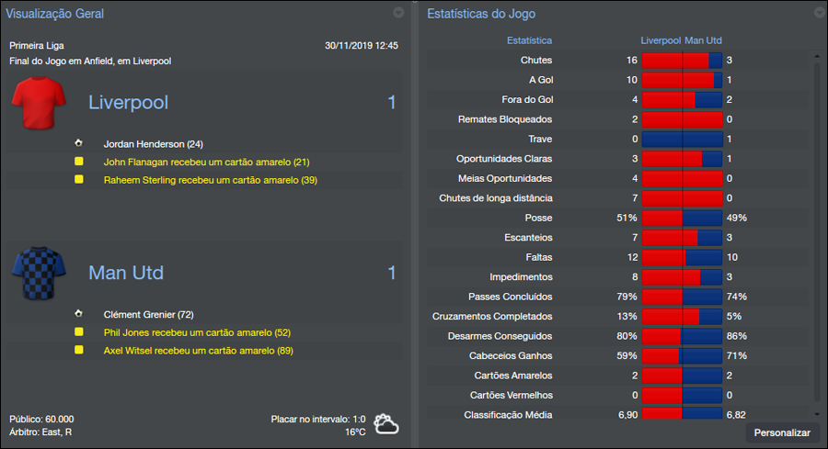Viewport: 828px width, 449px height.
Task: Click yellow card icon next to Raheem Sterling
Action: (x=79, y=180)
